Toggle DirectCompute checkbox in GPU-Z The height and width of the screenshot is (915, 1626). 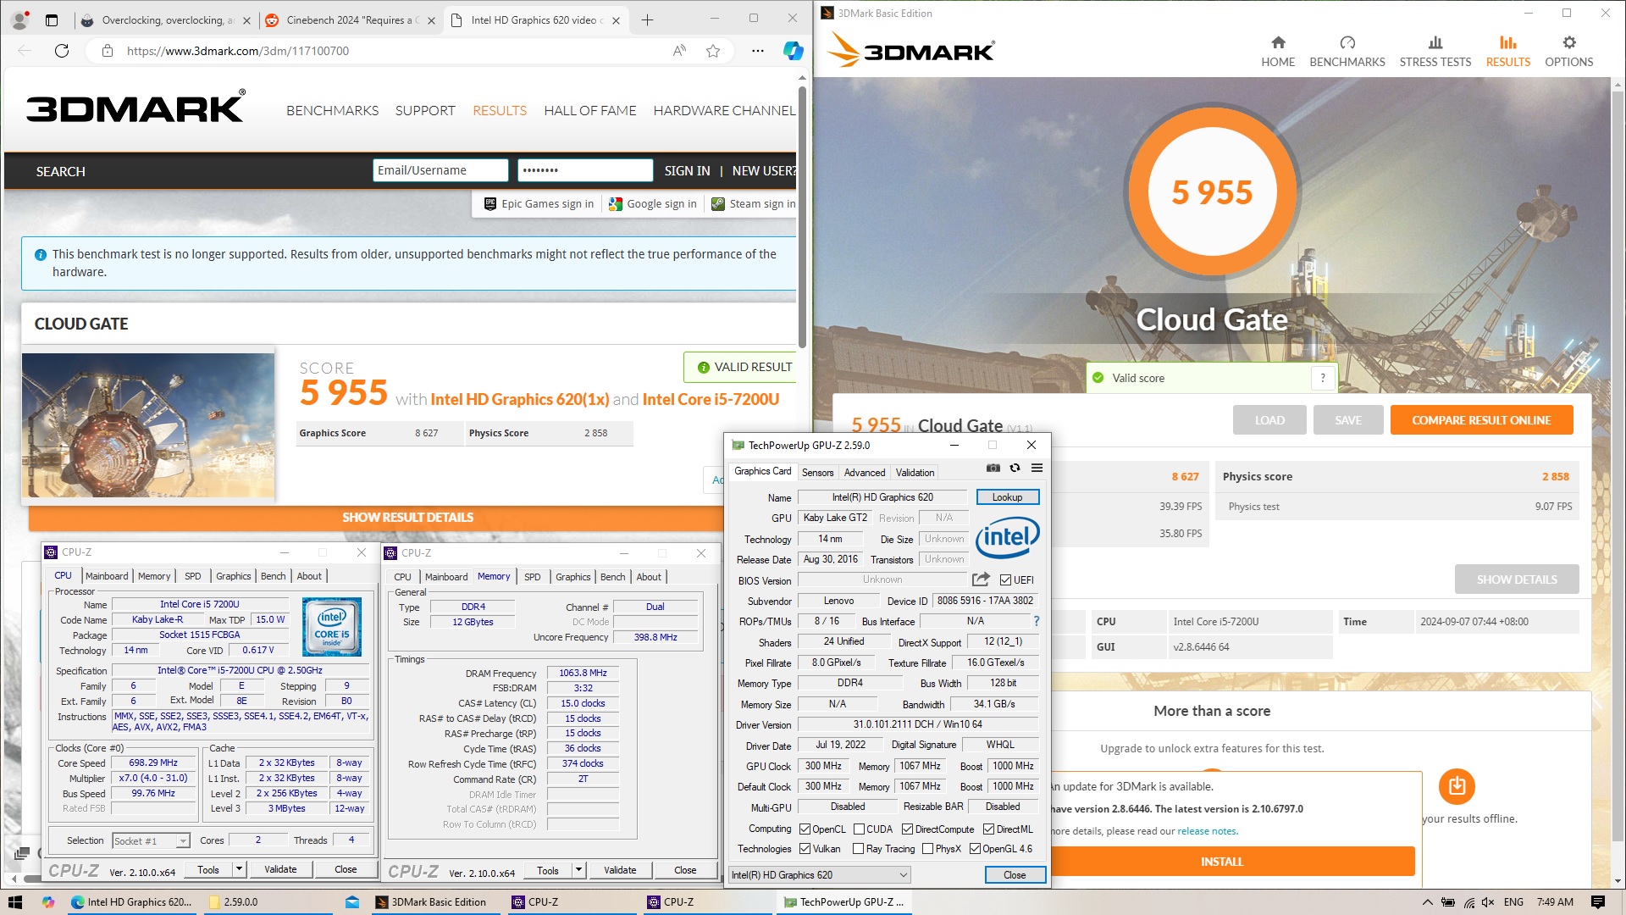click(907, 829)
